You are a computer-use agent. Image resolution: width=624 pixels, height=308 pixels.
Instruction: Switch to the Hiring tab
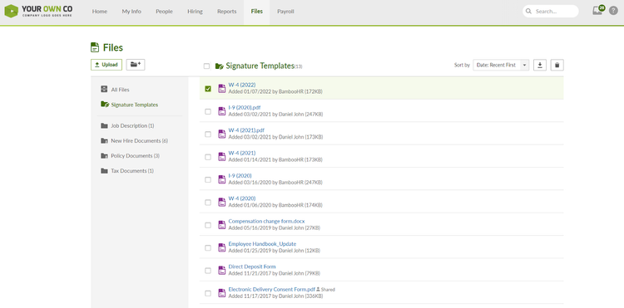tap(195, 12)
